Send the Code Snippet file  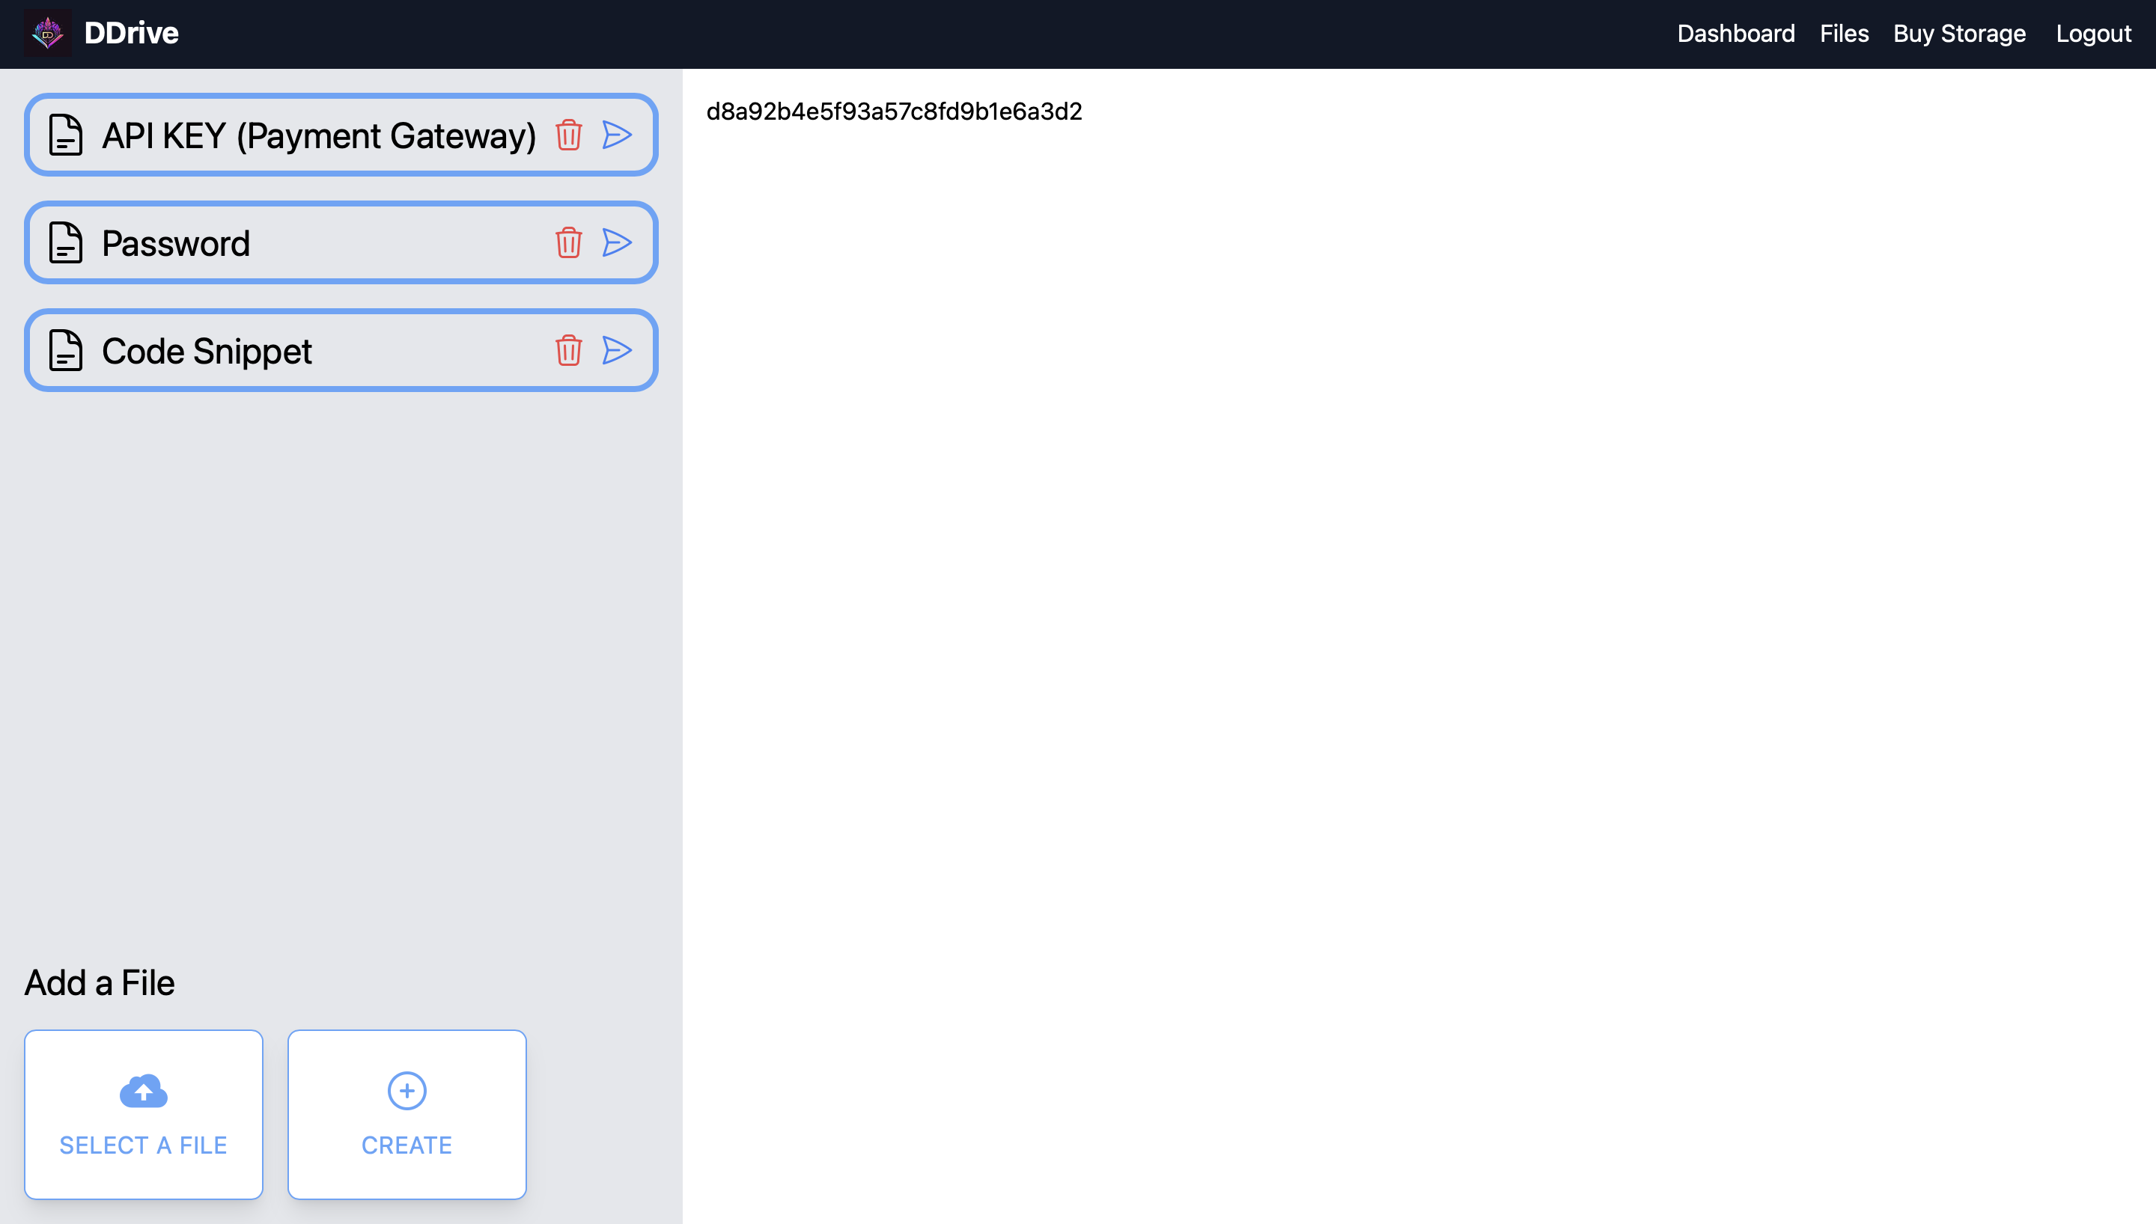point(616,349)
